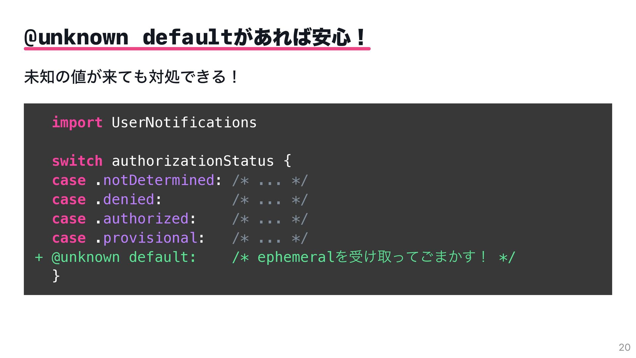The height and width of the screenshot is (358, 636).
Task: Click the page number 20
Action: (x=624, y=347)
